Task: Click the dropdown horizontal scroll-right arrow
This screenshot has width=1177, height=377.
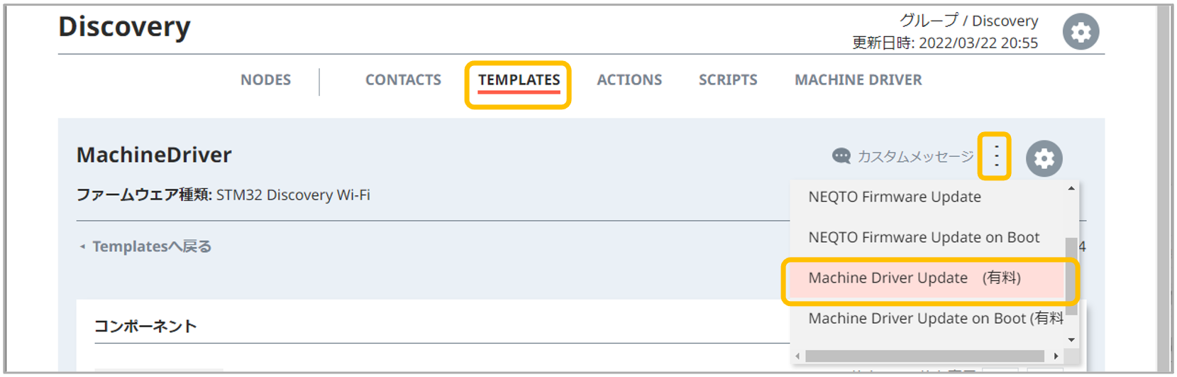Action: 1056,356
